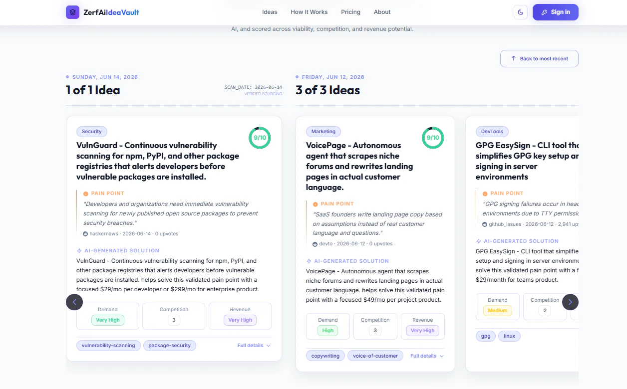Click VulnGuard Pain Point warning icon
The width and height of the screenshot is (627, 389).
click(86, 194)
